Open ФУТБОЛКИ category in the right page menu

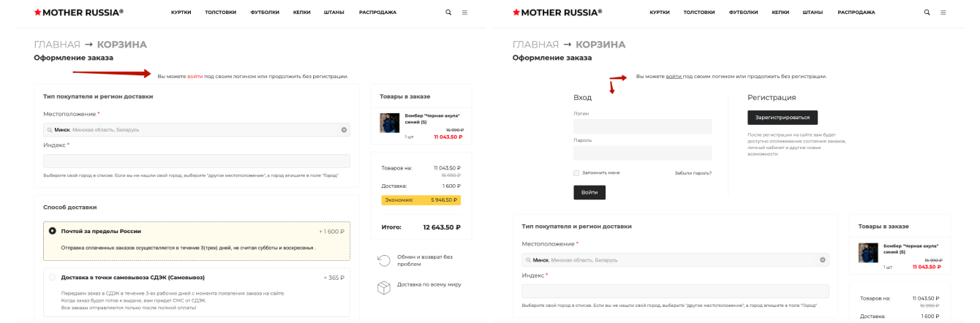[743, 12]
